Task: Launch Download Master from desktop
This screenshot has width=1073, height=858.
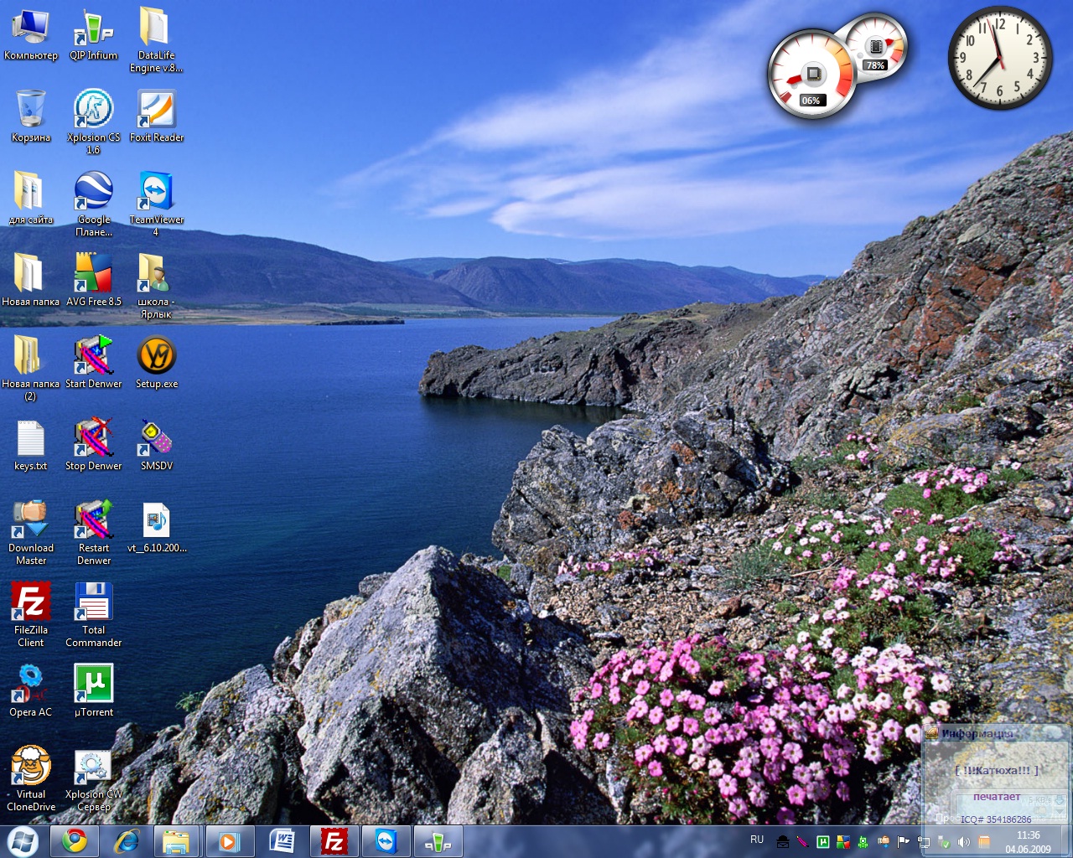Action: click(31, 533)
